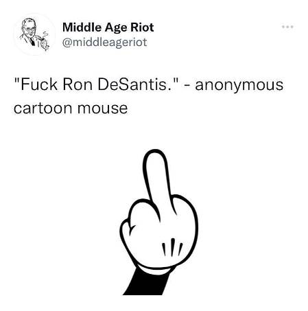Click the word "anonymous" in the tweet
The width and height of the screenshot is (308, 311).
[239, 85]
